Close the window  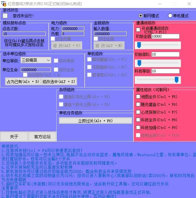pos(189,4)
